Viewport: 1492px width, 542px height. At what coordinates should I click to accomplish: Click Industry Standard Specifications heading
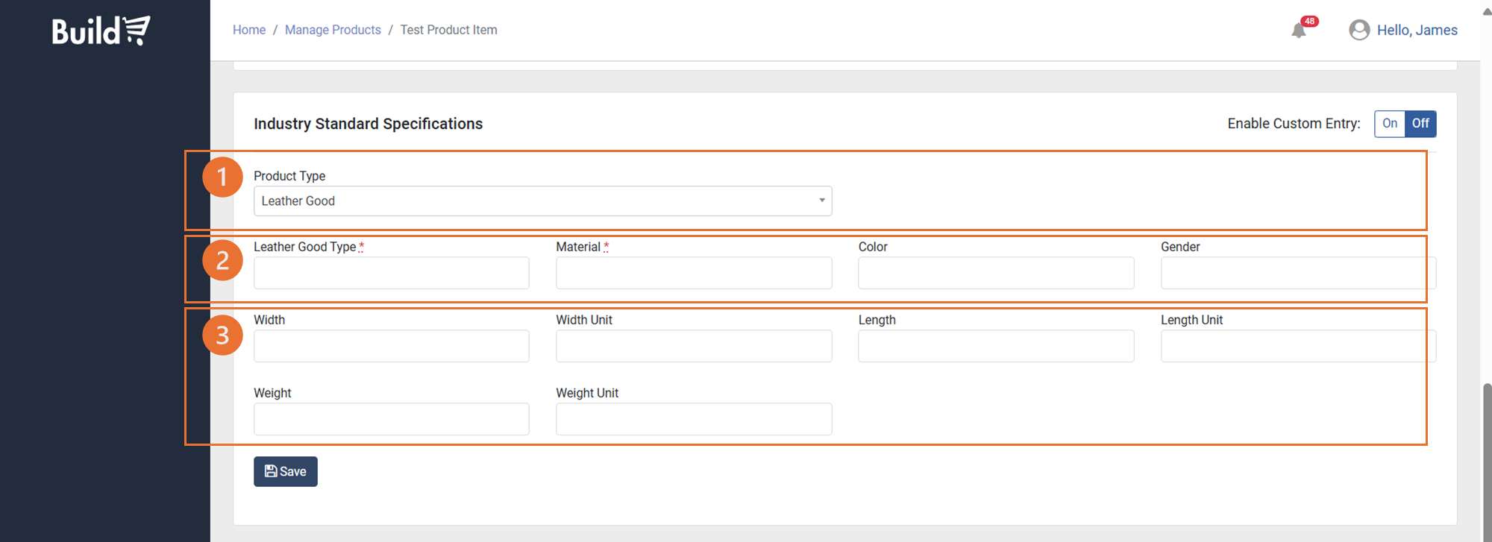click(368, 124)
